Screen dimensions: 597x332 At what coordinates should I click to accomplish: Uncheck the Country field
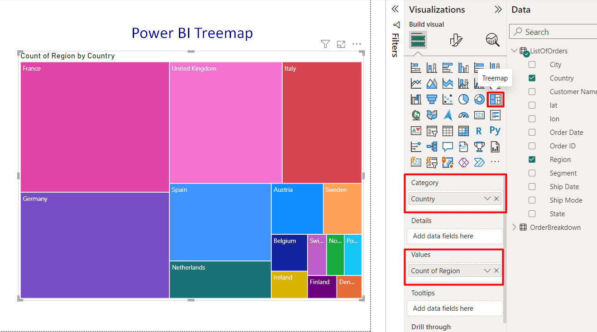(532, 78)
